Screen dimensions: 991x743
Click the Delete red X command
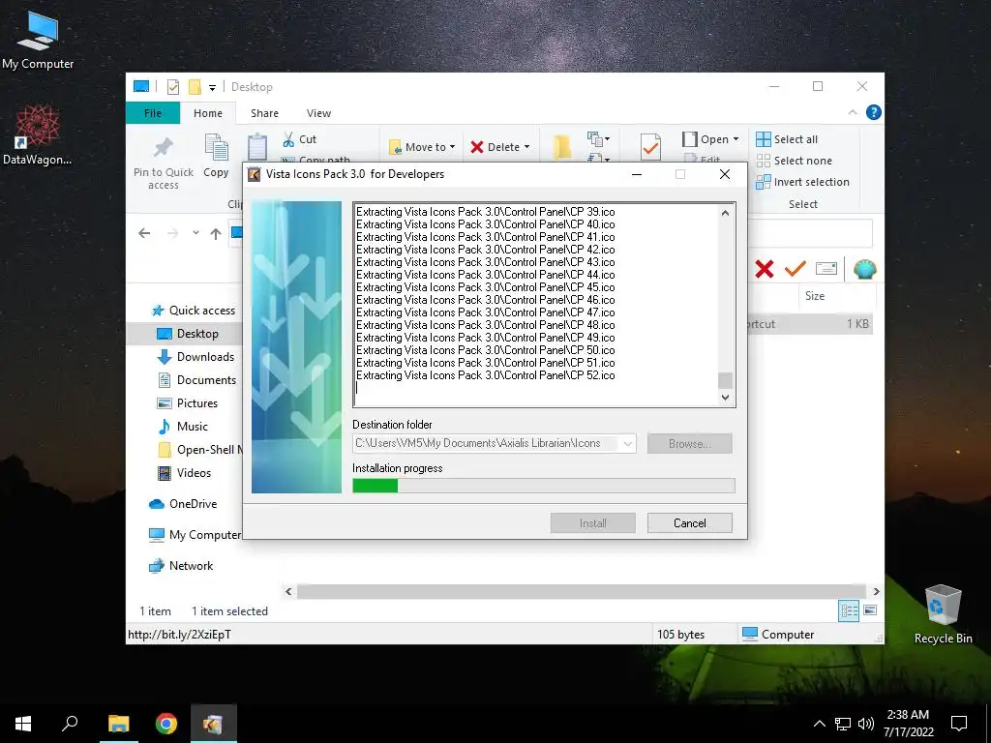pyautogui.click(x=499, y=147)
